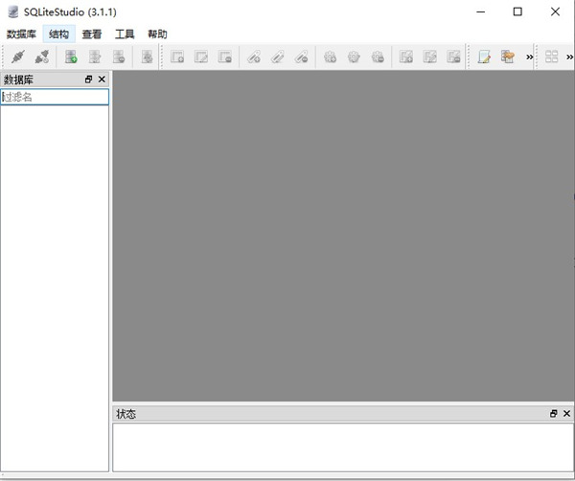The height and width of the screenshot is (481, 575).
Task: Click the Edit database toolbar icon
Action: point(95,57)
